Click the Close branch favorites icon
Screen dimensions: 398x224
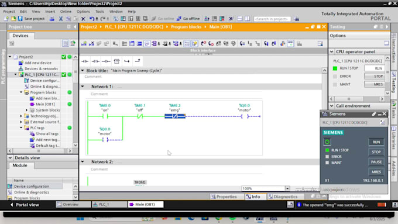click(138, 61)
